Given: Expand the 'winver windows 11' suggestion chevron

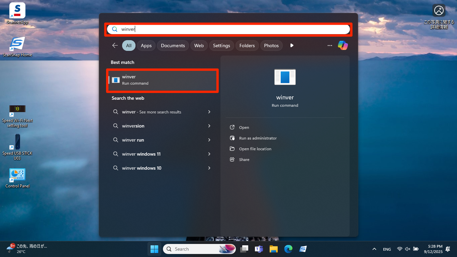Looking at the screenshot, I should point(209,154).
